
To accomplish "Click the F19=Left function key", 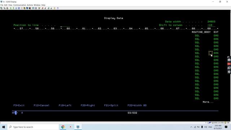I will point(65,105).
